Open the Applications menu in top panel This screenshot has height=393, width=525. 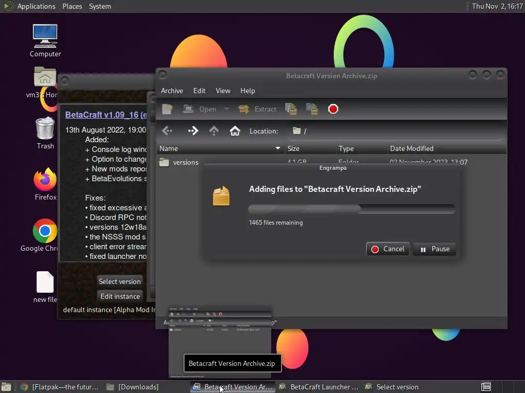click(x=36, y=6)
